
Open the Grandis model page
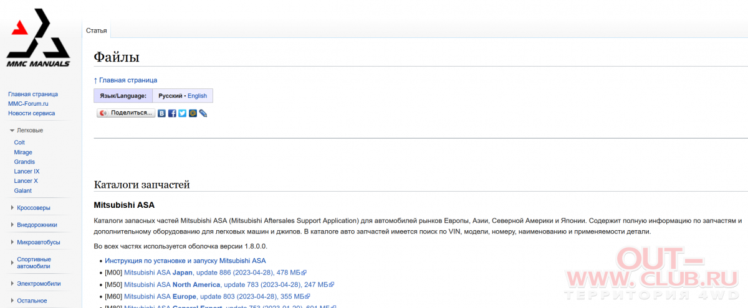[x=24, y=162]
